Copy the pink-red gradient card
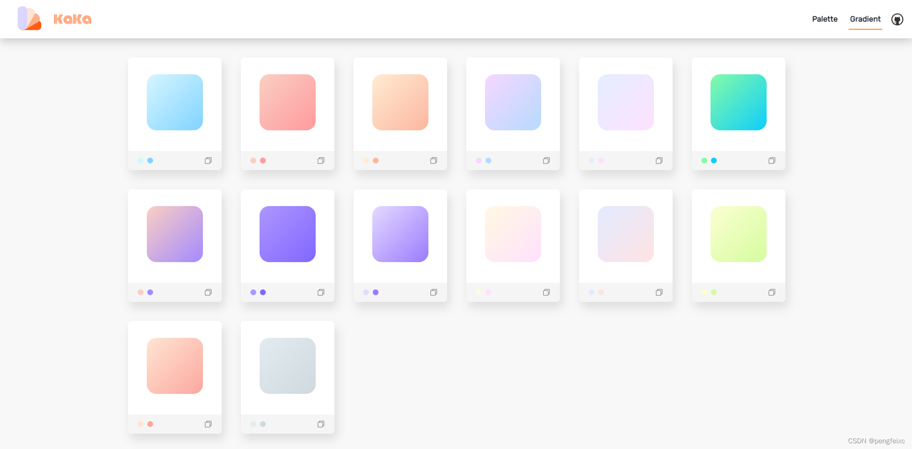The image size is (912, 449). pos(321,161)
